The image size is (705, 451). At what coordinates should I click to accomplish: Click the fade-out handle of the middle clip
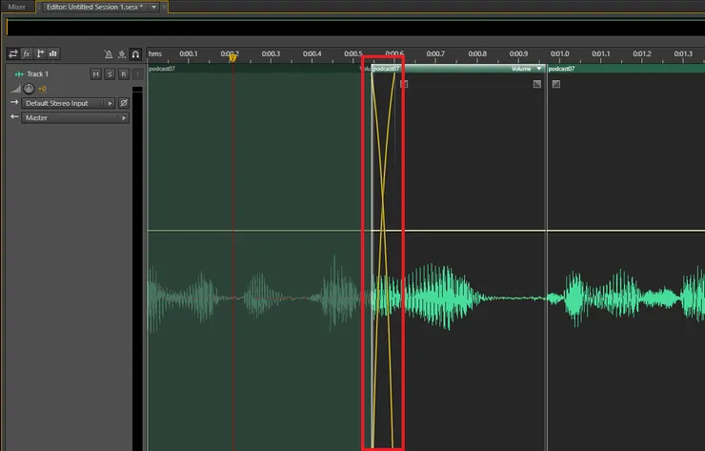tap(536, 84)
